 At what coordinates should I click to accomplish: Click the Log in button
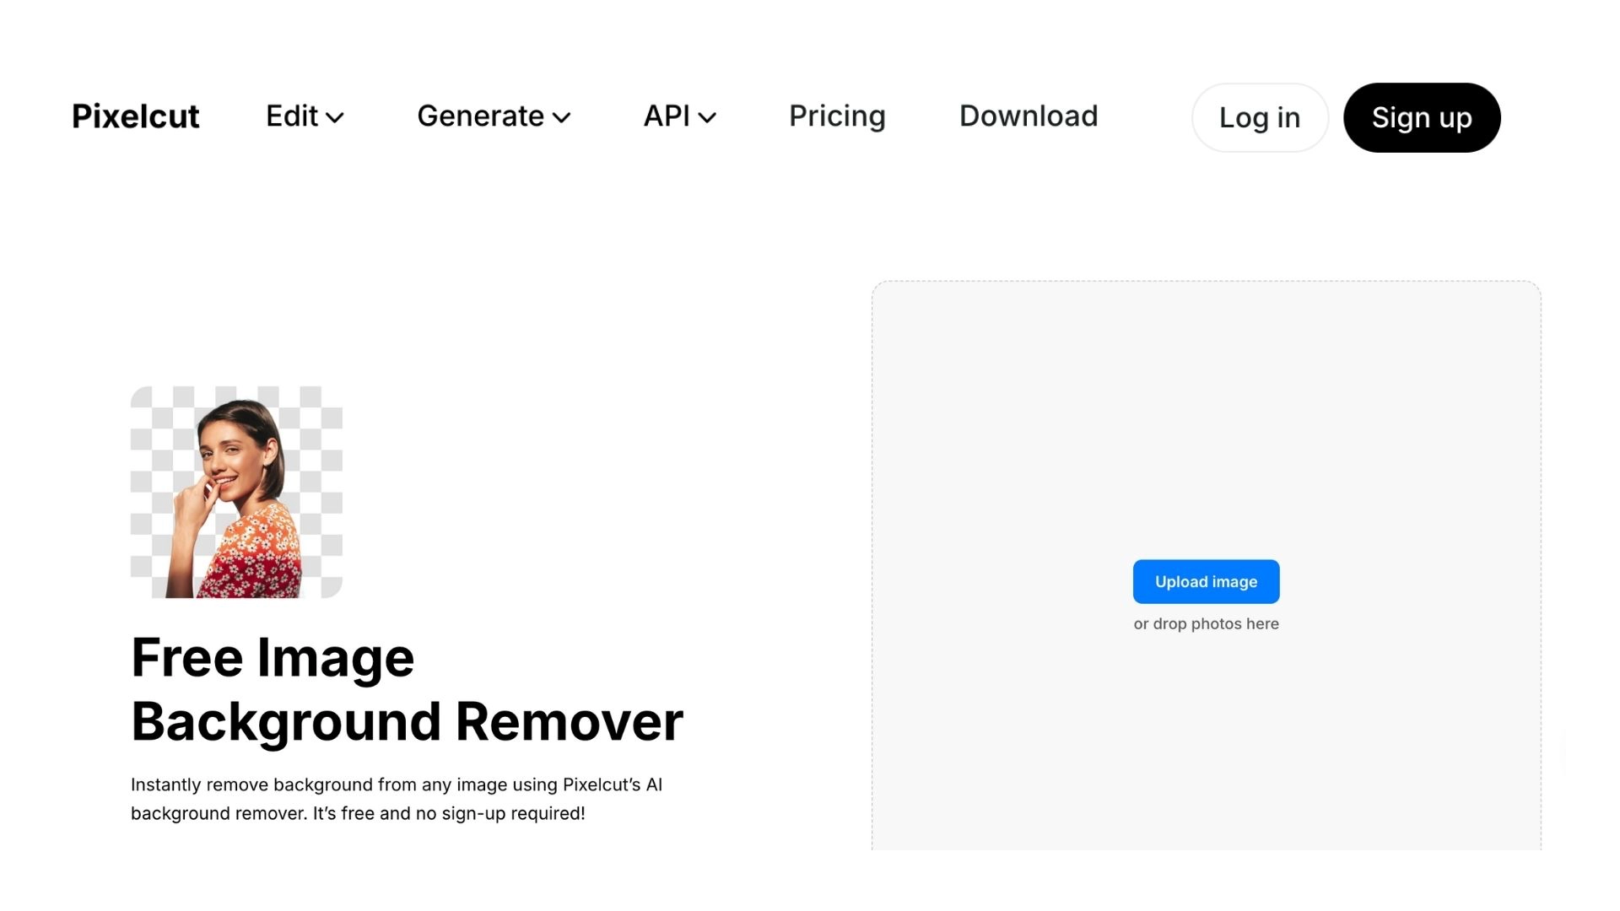(1260, 117)
